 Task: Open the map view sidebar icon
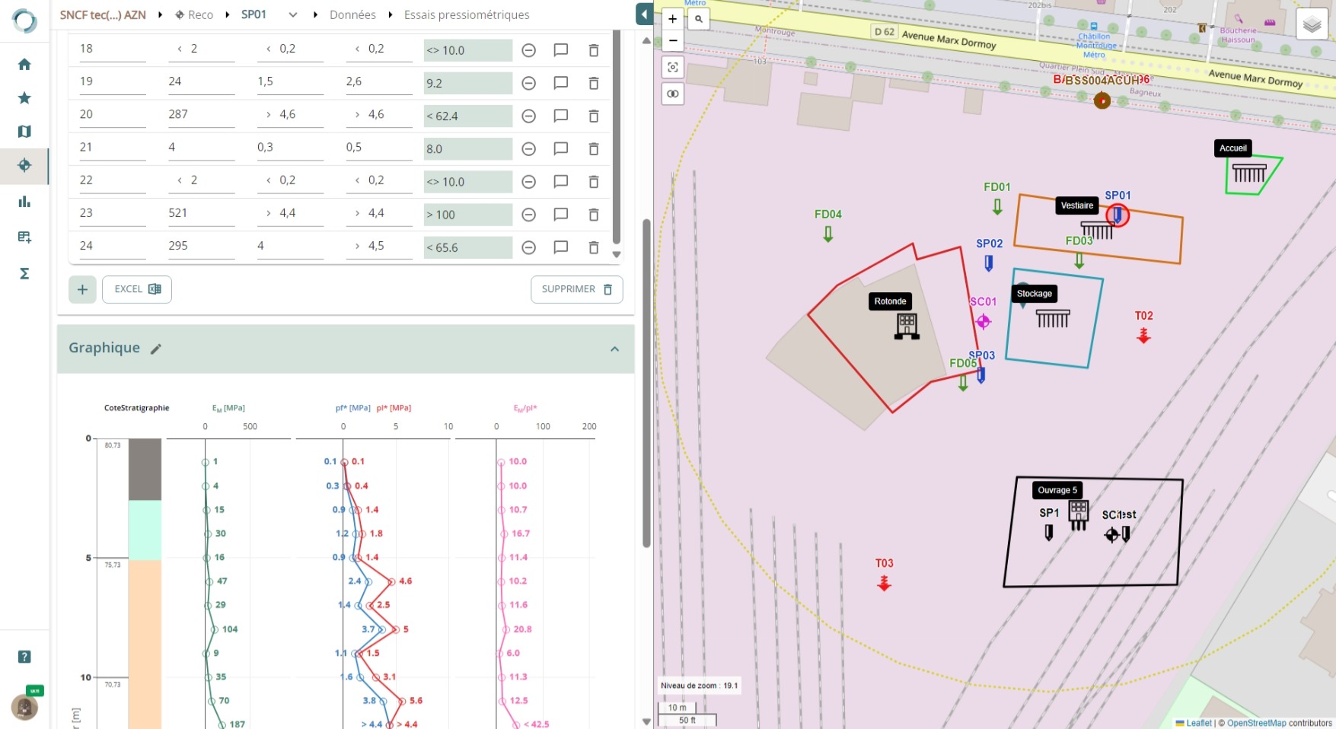point(24,132)
